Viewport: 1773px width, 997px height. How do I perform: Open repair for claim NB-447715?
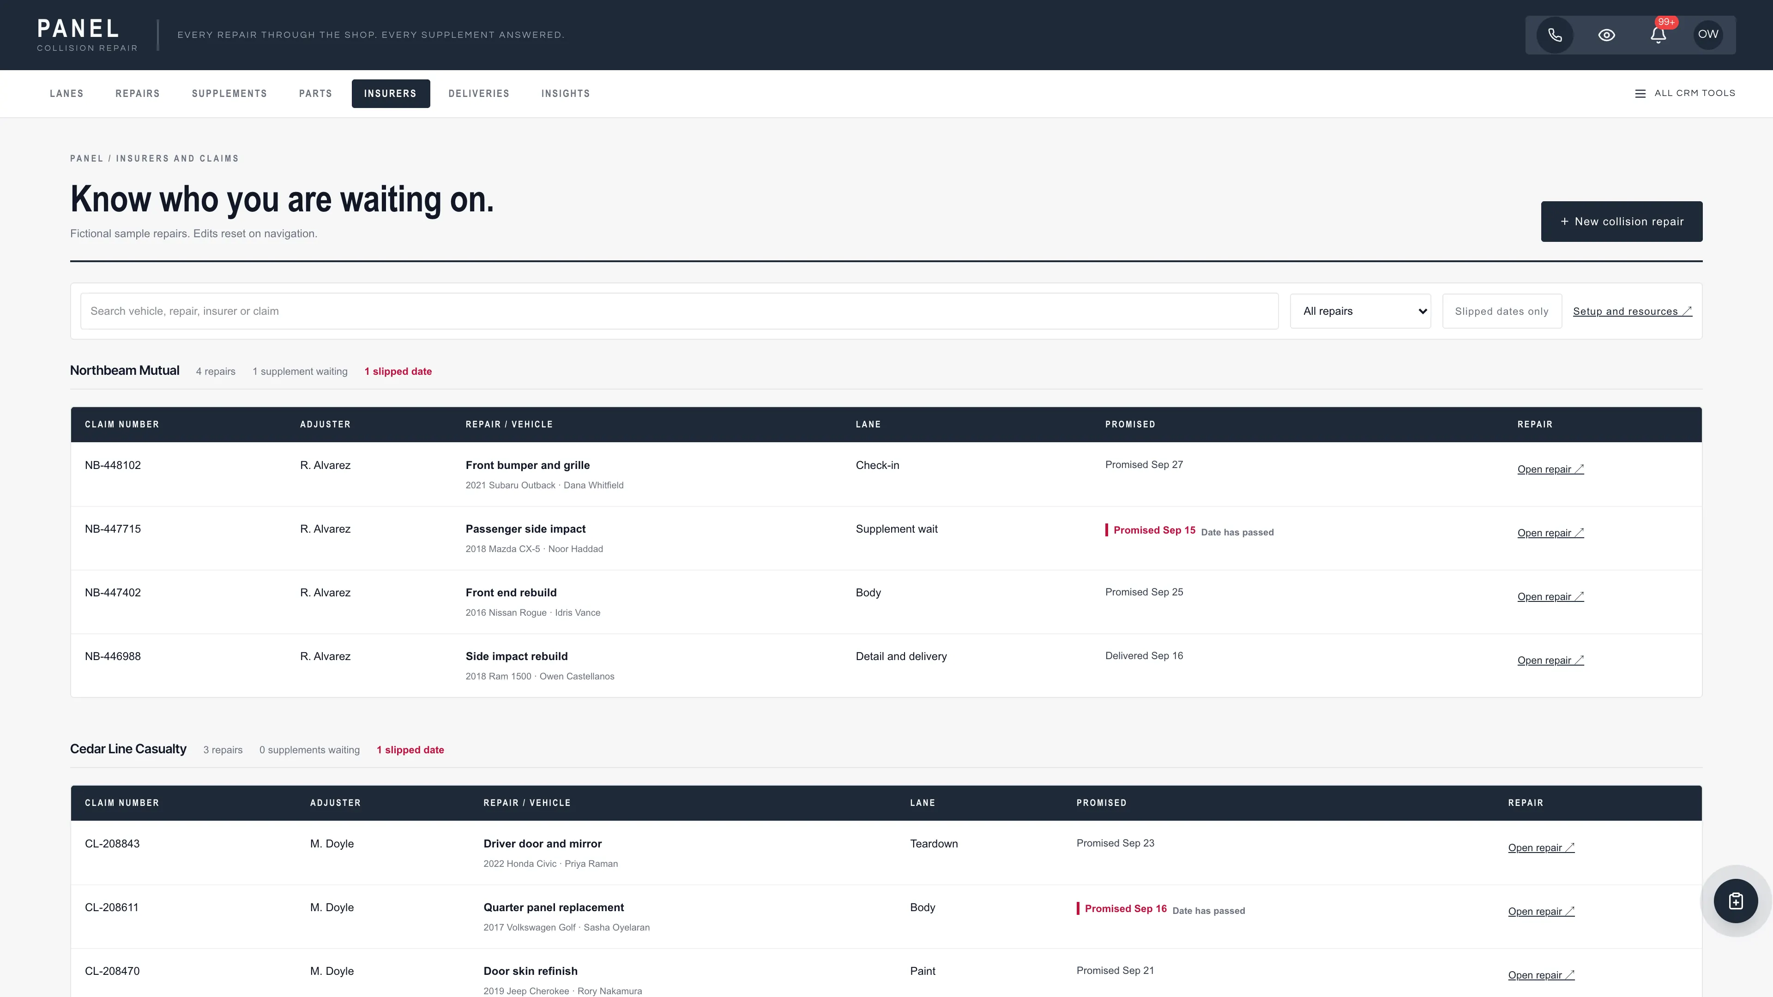point(1551,533)
